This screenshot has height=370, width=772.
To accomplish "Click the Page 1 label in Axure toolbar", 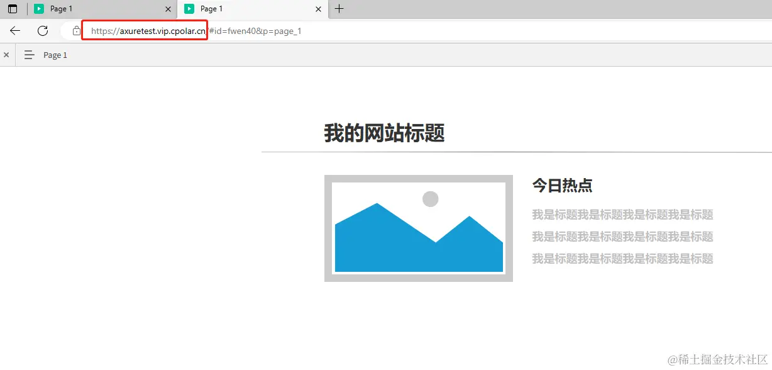I will [x=55, y=55].
